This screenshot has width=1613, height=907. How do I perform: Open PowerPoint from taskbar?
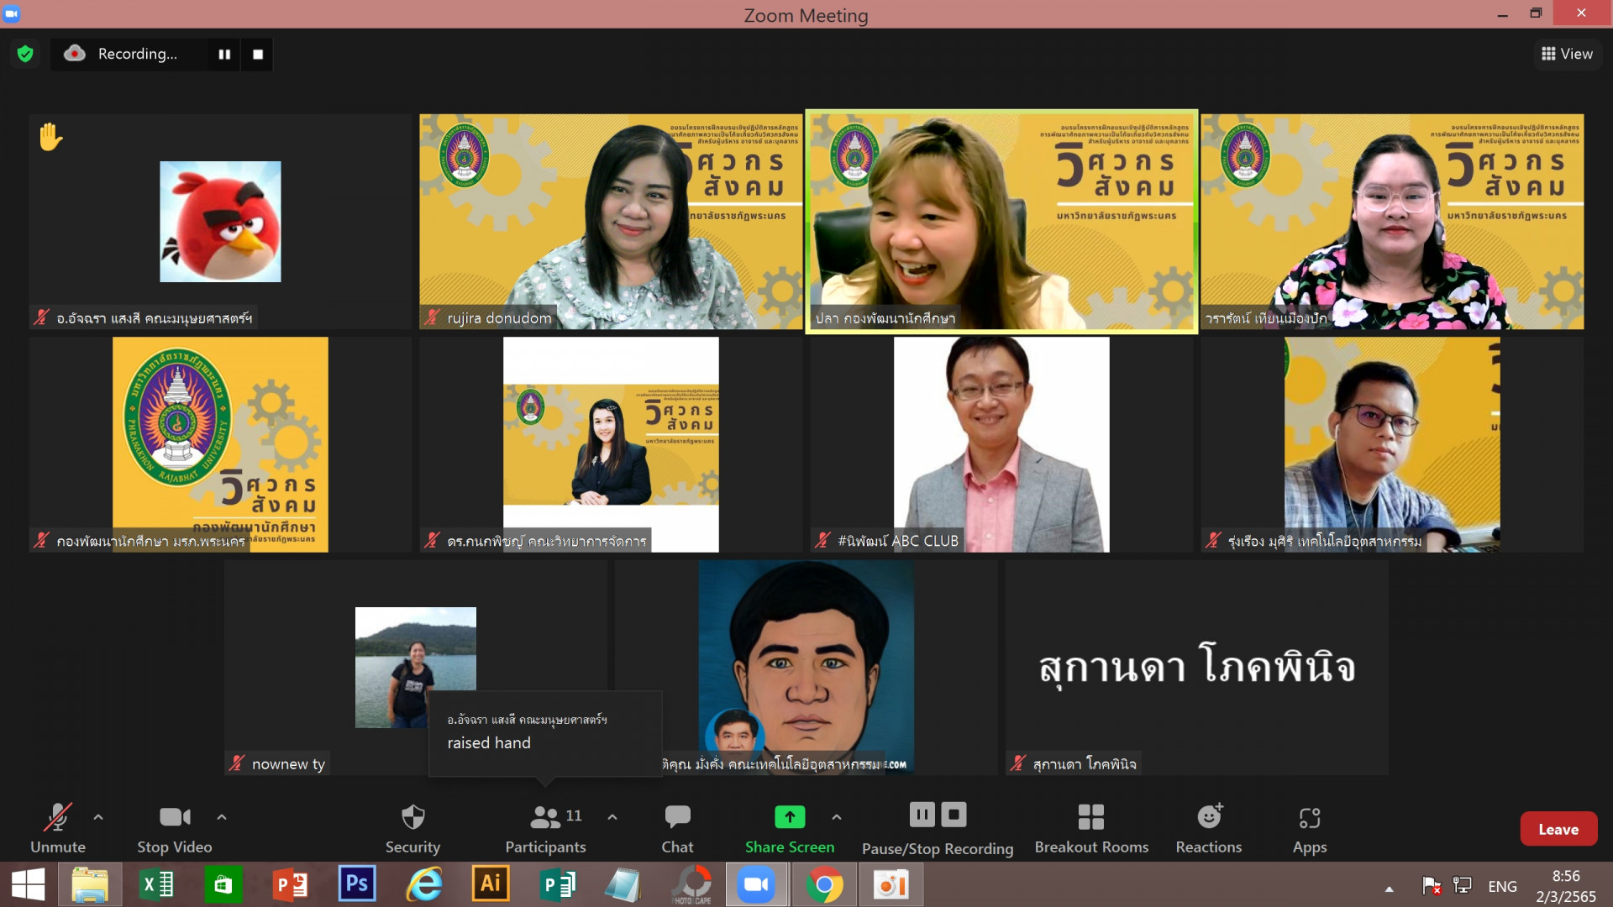(x=291, y=885)
